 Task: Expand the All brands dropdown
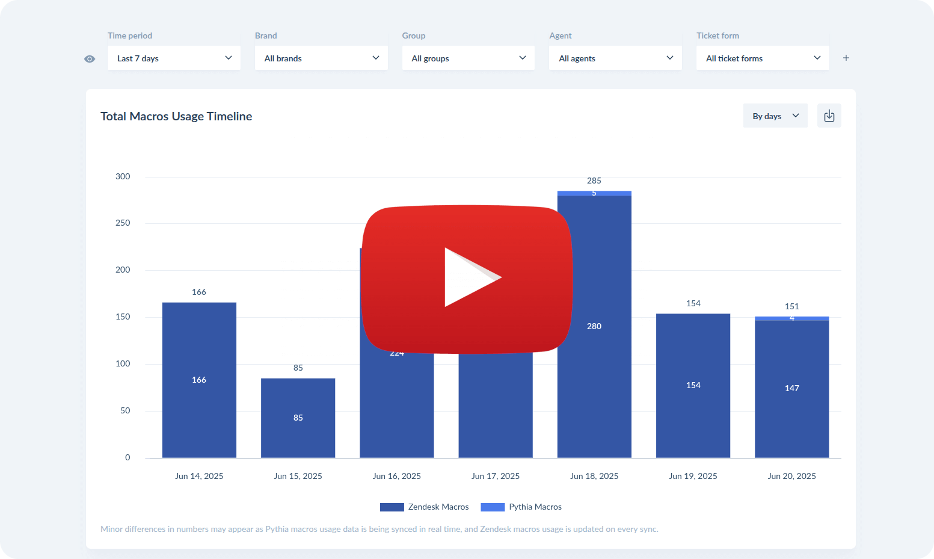321,58
